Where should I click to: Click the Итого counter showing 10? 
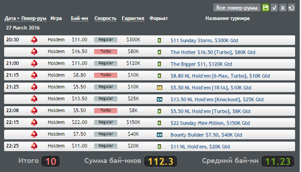point(50,161)
